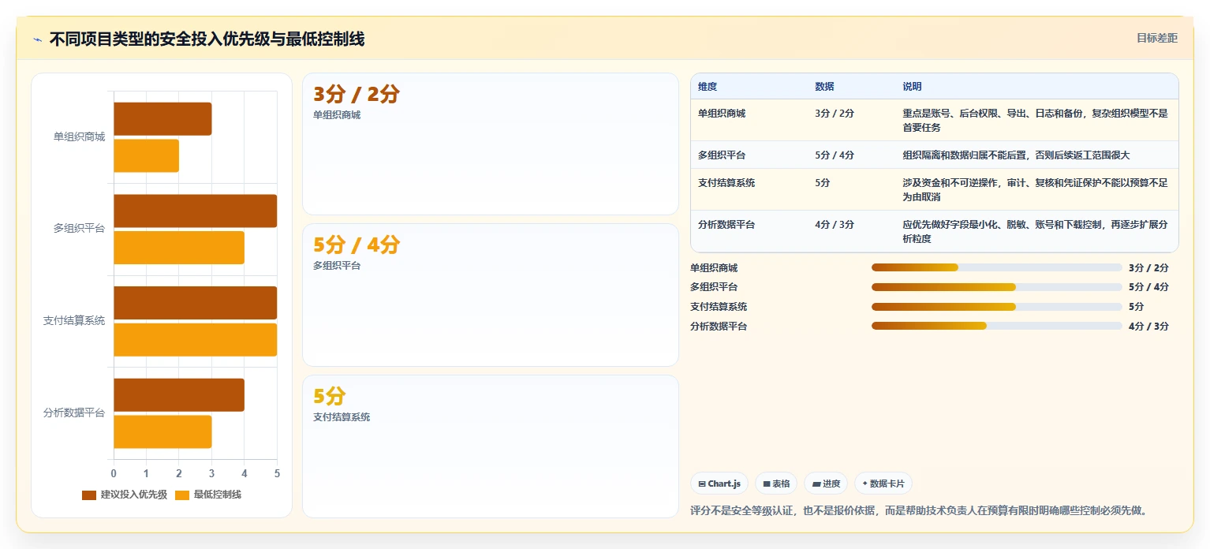
Task: Click the orange 支付结算系统 chart bar
Action: point(196,340)
